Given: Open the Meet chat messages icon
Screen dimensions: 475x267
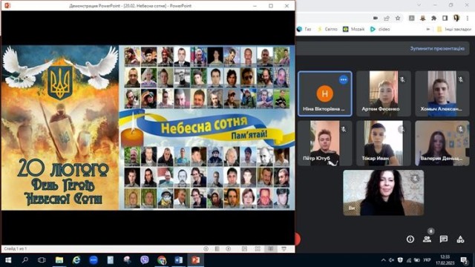Looking at the screenshot, I should (444, 239).
